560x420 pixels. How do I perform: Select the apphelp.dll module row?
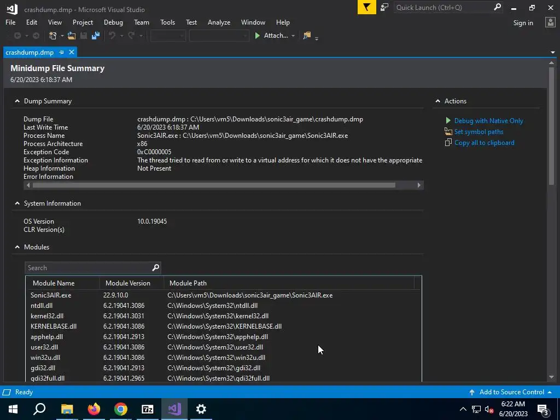pyautogui.click(x=224, y=336)
